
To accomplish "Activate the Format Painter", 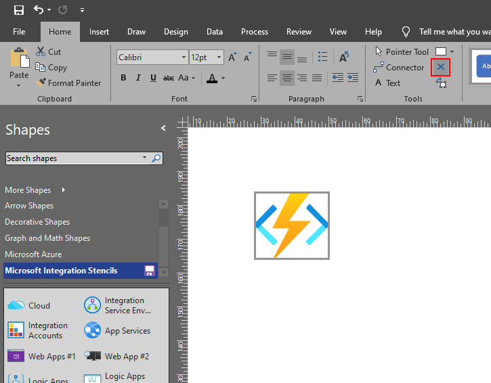I will 68,83.
